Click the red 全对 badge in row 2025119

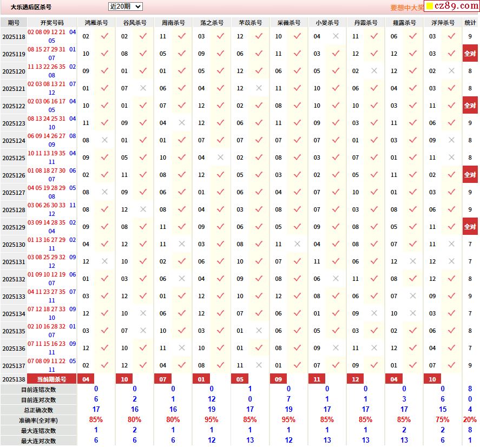[470, 54]
